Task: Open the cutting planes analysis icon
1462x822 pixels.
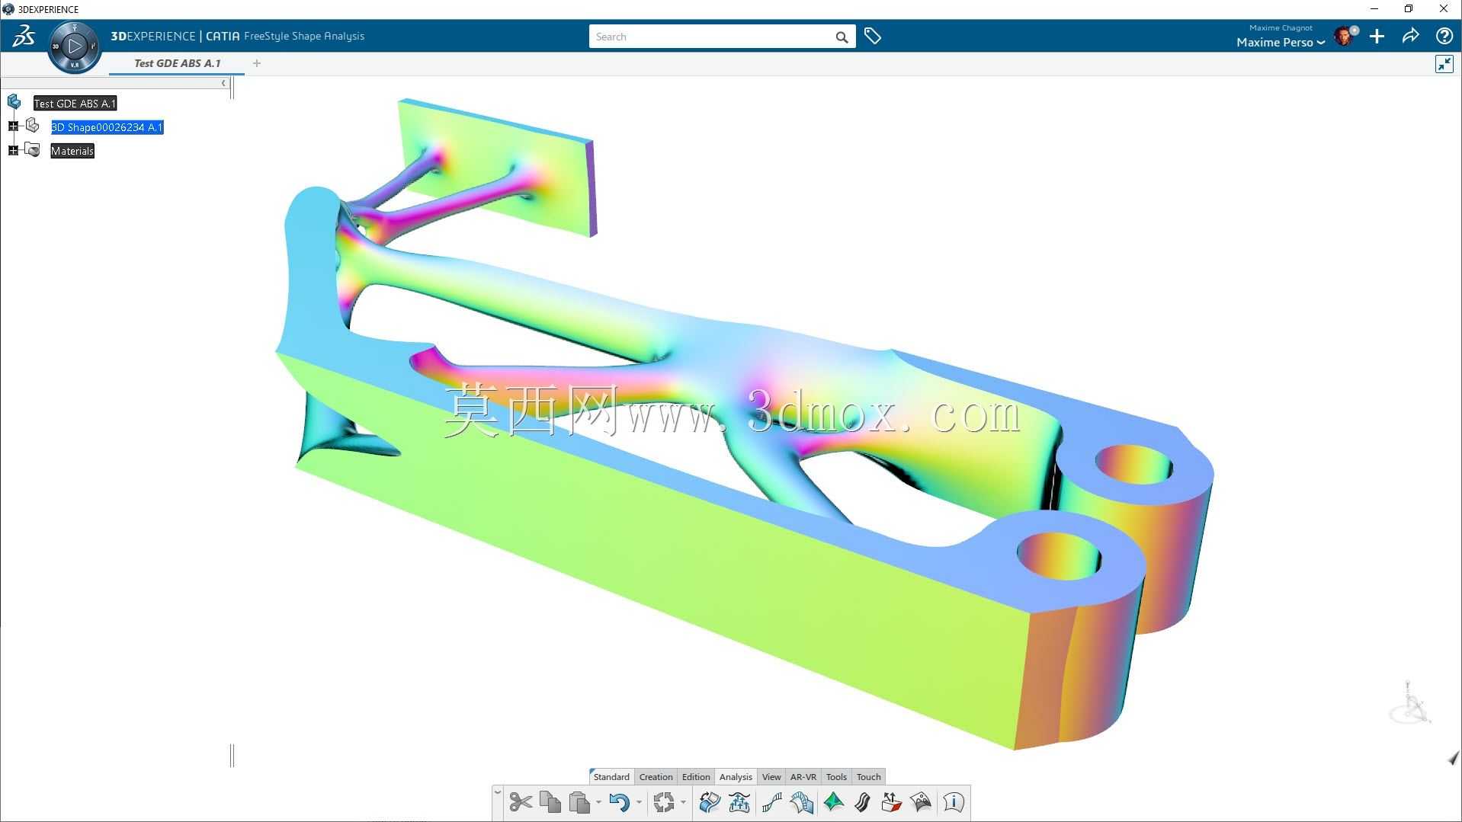Action: pos(801,802)
